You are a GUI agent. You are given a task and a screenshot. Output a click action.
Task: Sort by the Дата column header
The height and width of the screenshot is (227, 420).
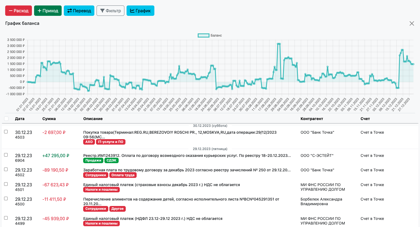20,119
